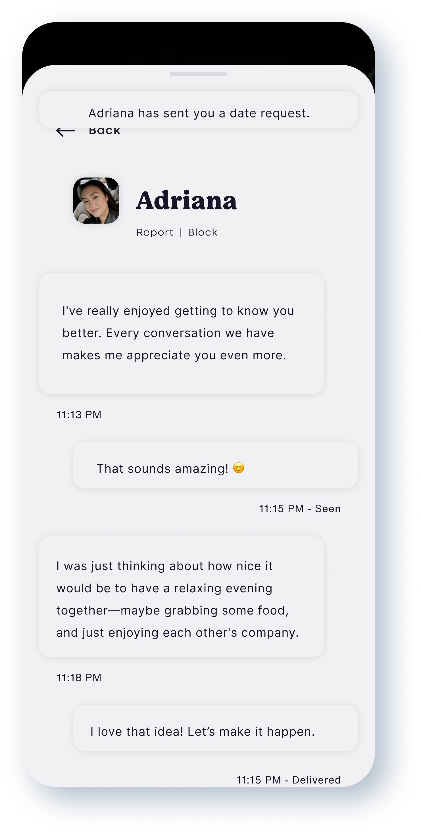The image size is (421, 833).
Task: Tap the 11:13 PM timestamp
Action: 79,415
